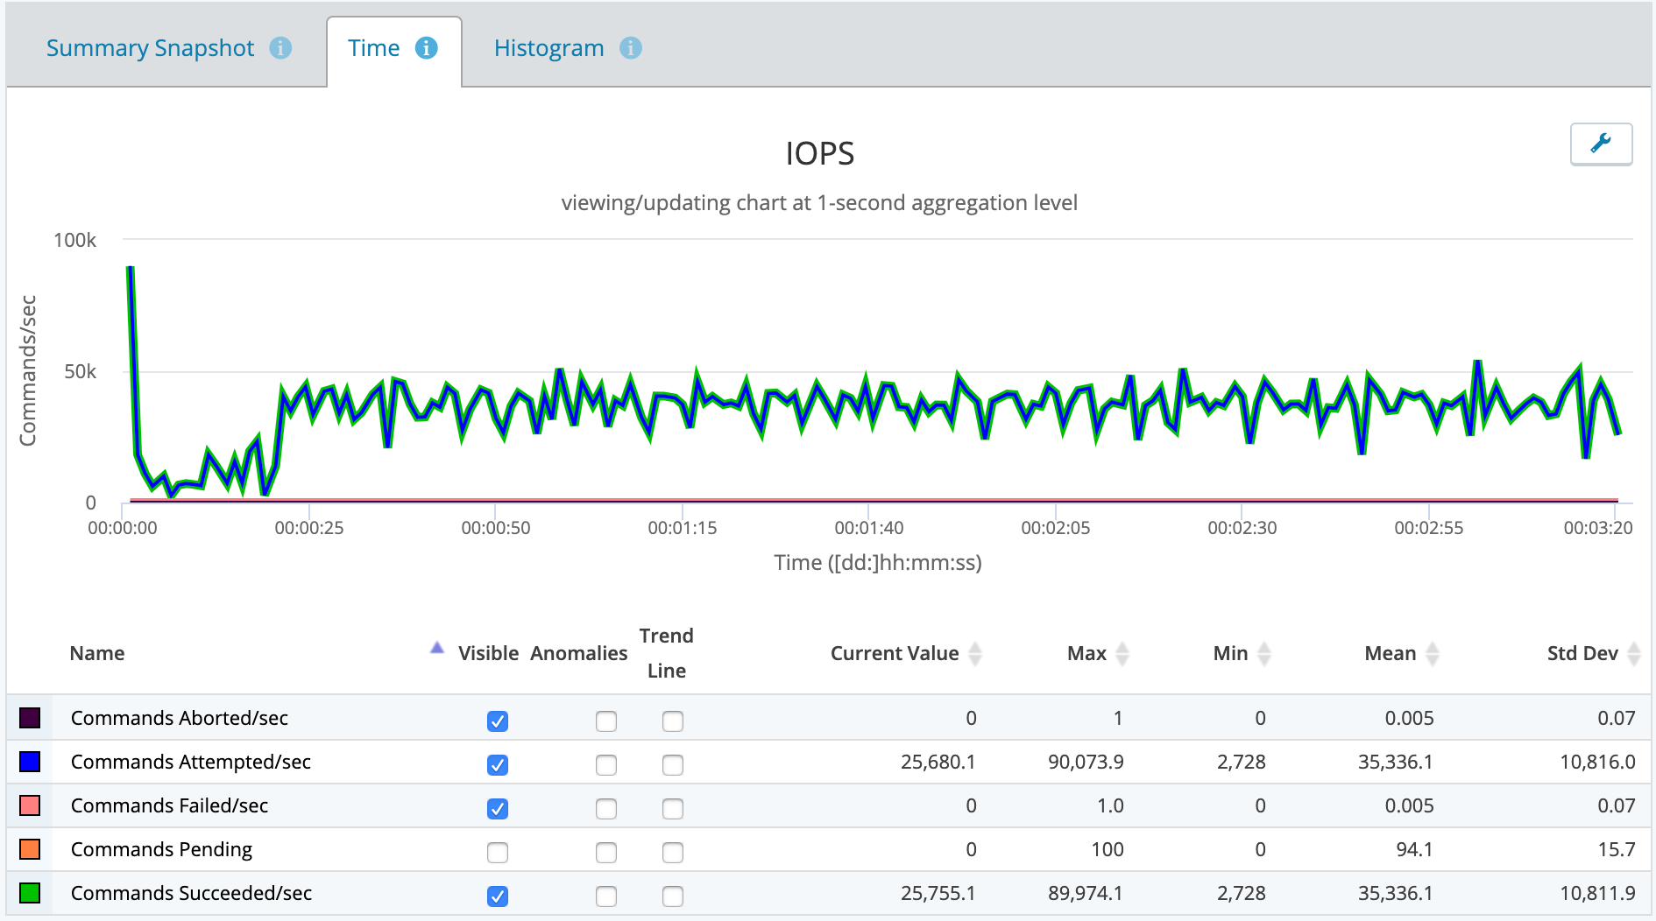The image size is (1656, 921).
Task: Enable Anomalies for Commands Failed/sec
Action: [x=606, y=808]
